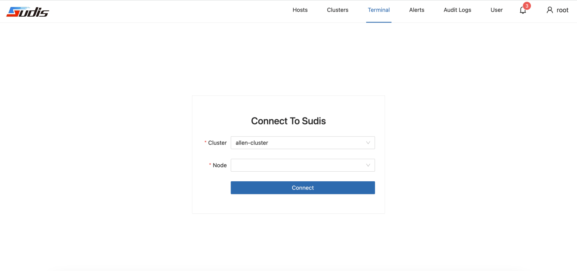This screenshot has height=271, width=577.
Task: Click the red badge showing 3
Action: [527, 6]
